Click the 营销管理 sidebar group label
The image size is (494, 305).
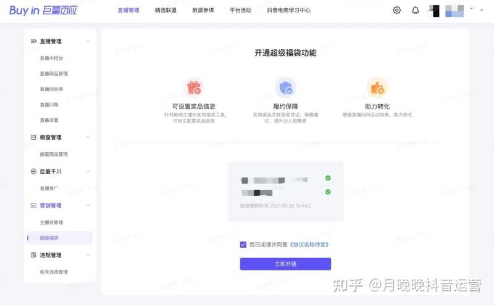(51, 205)
